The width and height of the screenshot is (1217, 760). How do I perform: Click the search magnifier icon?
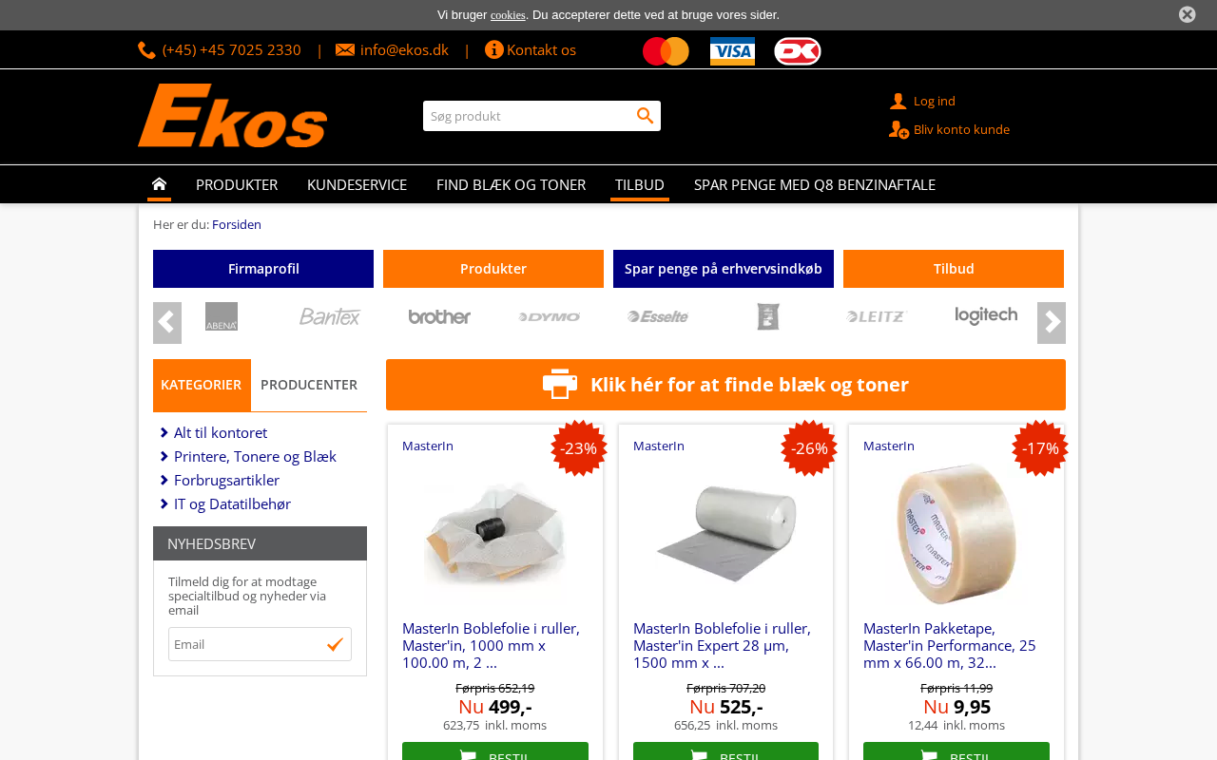646,116
